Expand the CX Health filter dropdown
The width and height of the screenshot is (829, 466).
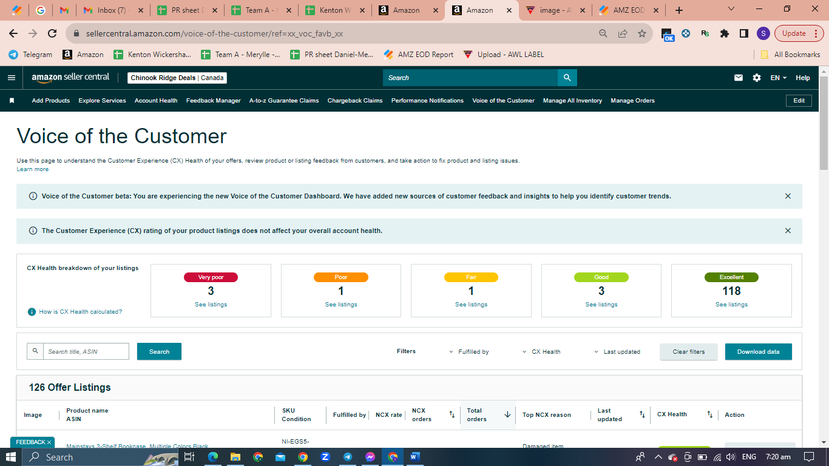(541, 352)
